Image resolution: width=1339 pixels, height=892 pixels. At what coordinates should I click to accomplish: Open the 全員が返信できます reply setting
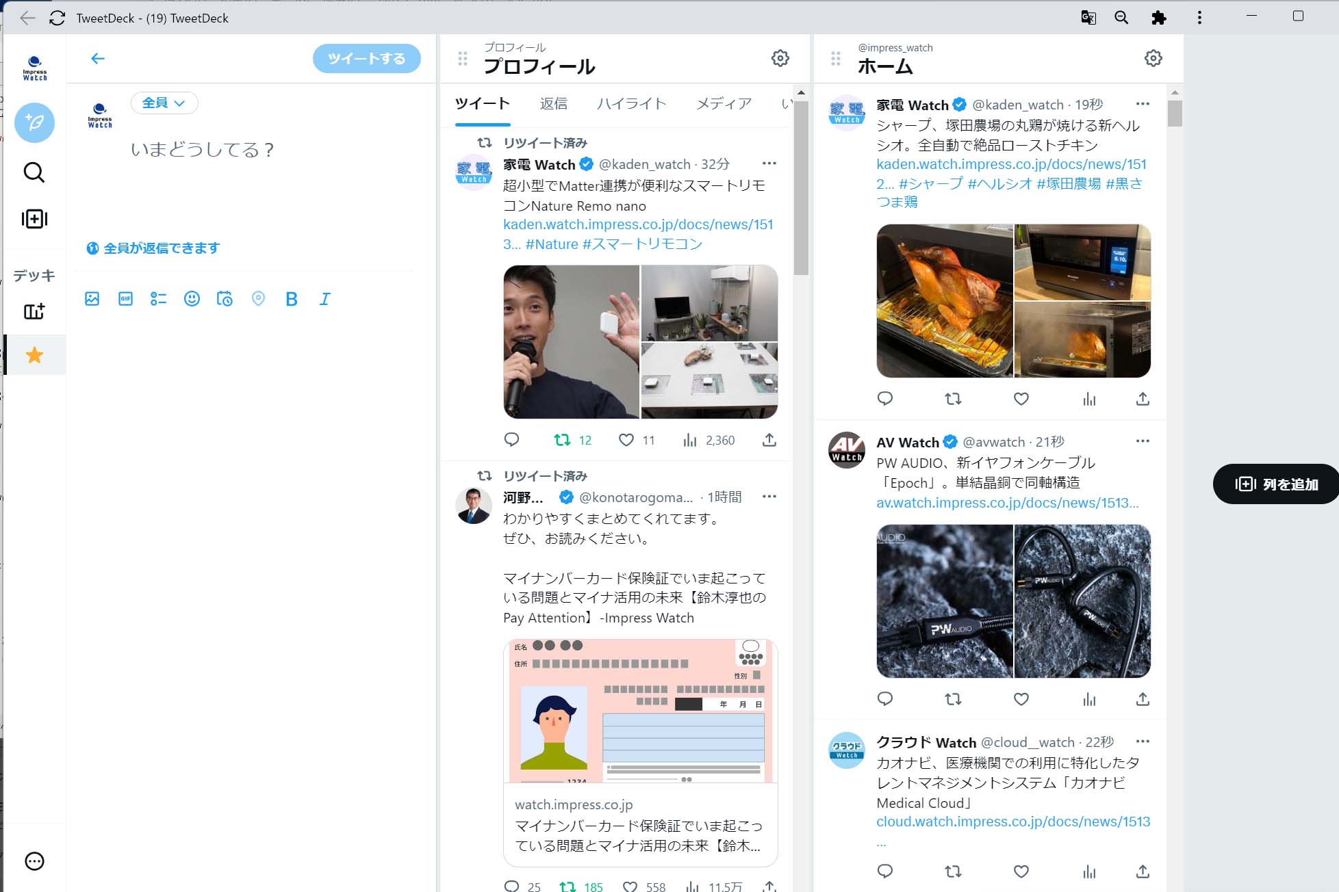(x=153, y=248)
